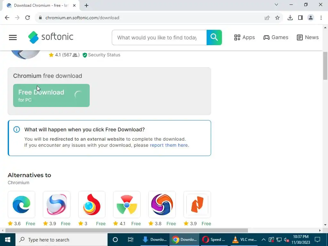Image resolution: width=328 pixels, height=246 pixels.
Task: Click 'What will happen when you click Free Download?' text
Action: (85, 129)
